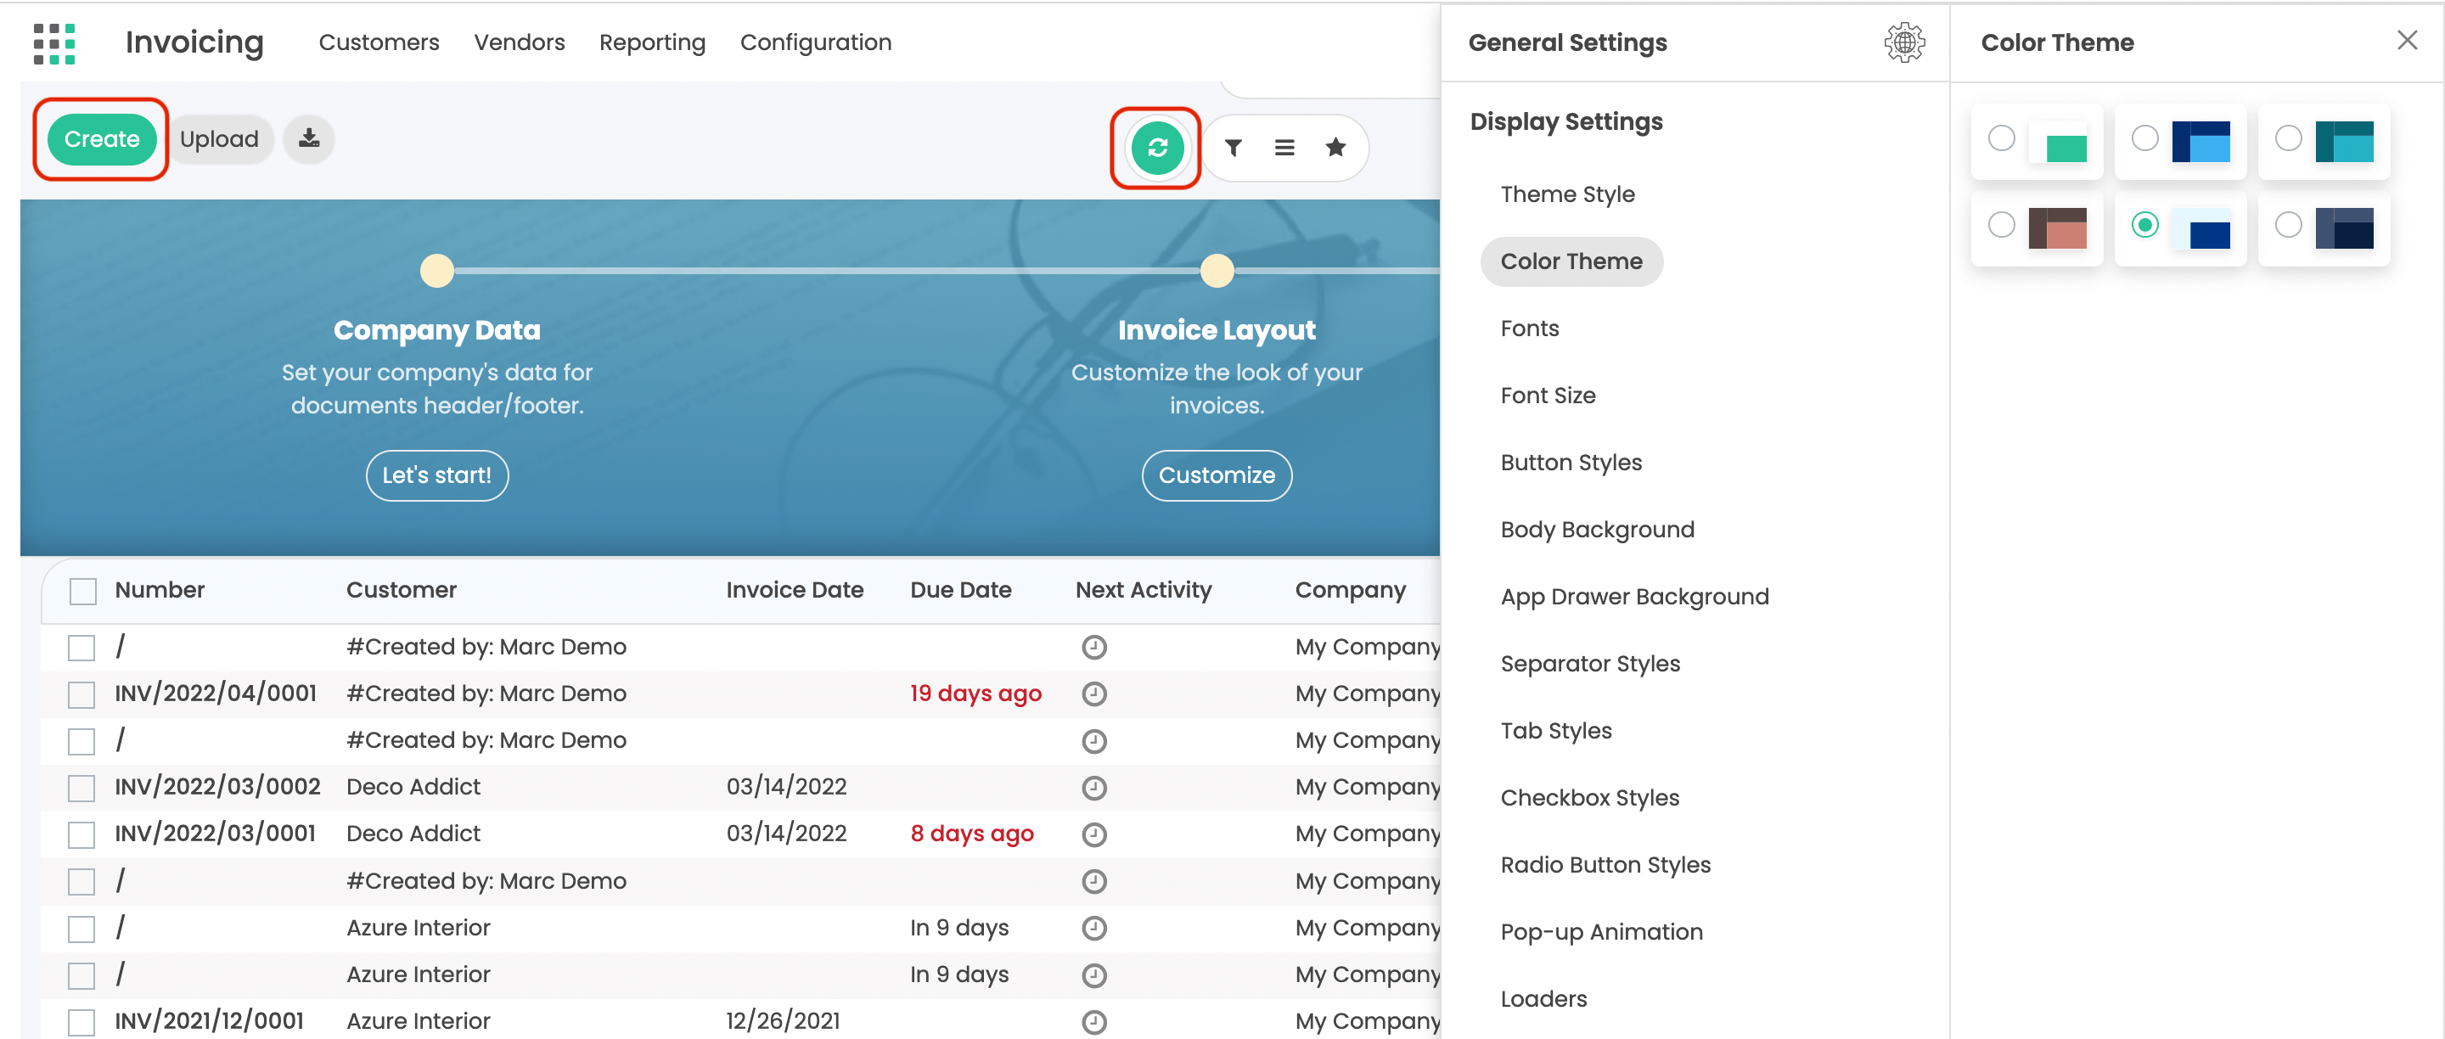Close the Color Theme panel
Image resolution: width=2445 pixels, height=1039 pixels.
pyautogui.click(x=2406, y=40)
